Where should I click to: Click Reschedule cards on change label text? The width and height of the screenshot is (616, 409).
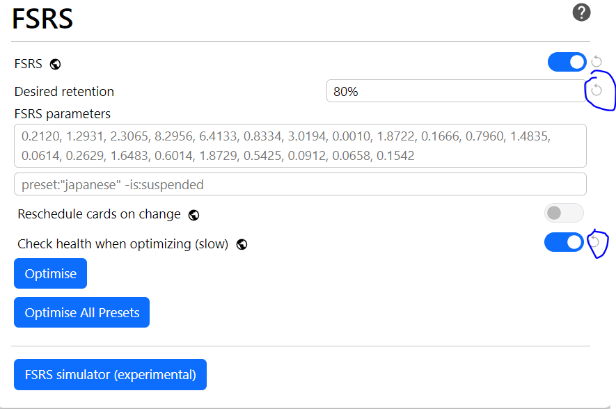pos(99,214)
